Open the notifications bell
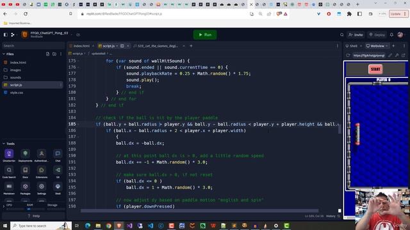The width and height of the screenshot is (410, 230). tap(391, 34)
